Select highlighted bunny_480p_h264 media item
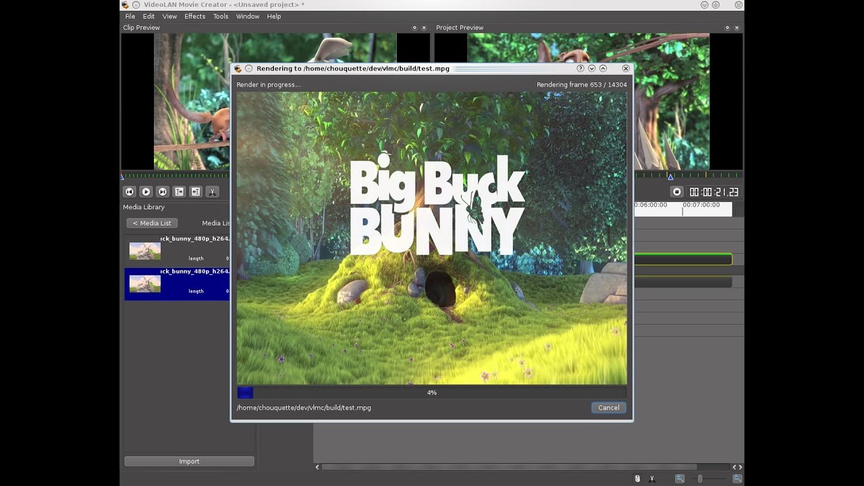Viewport: 864px width, 486px height. coord(177,283)
